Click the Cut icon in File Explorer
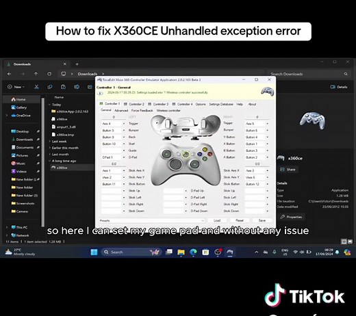Viewport: 356px width, 316px height. click(36, 87)
